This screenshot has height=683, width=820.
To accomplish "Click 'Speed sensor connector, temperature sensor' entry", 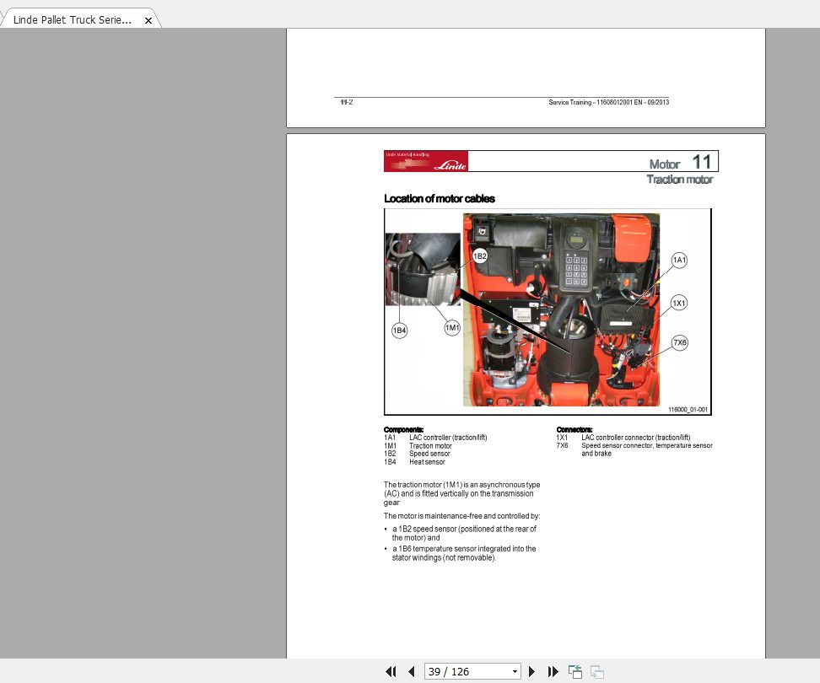I will pyautogui.click(x=647, y=445).
